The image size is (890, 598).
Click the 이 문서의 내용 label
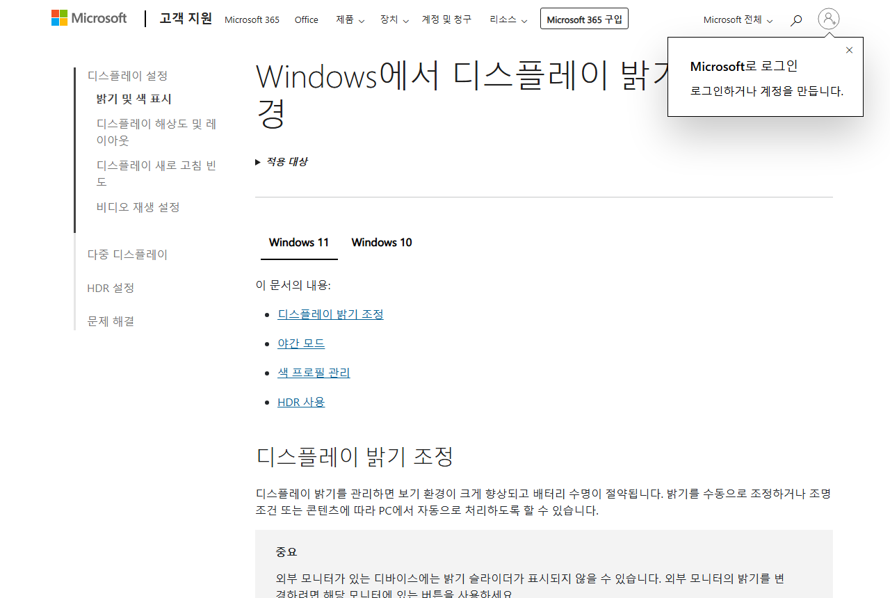click(x=293, y=285)
